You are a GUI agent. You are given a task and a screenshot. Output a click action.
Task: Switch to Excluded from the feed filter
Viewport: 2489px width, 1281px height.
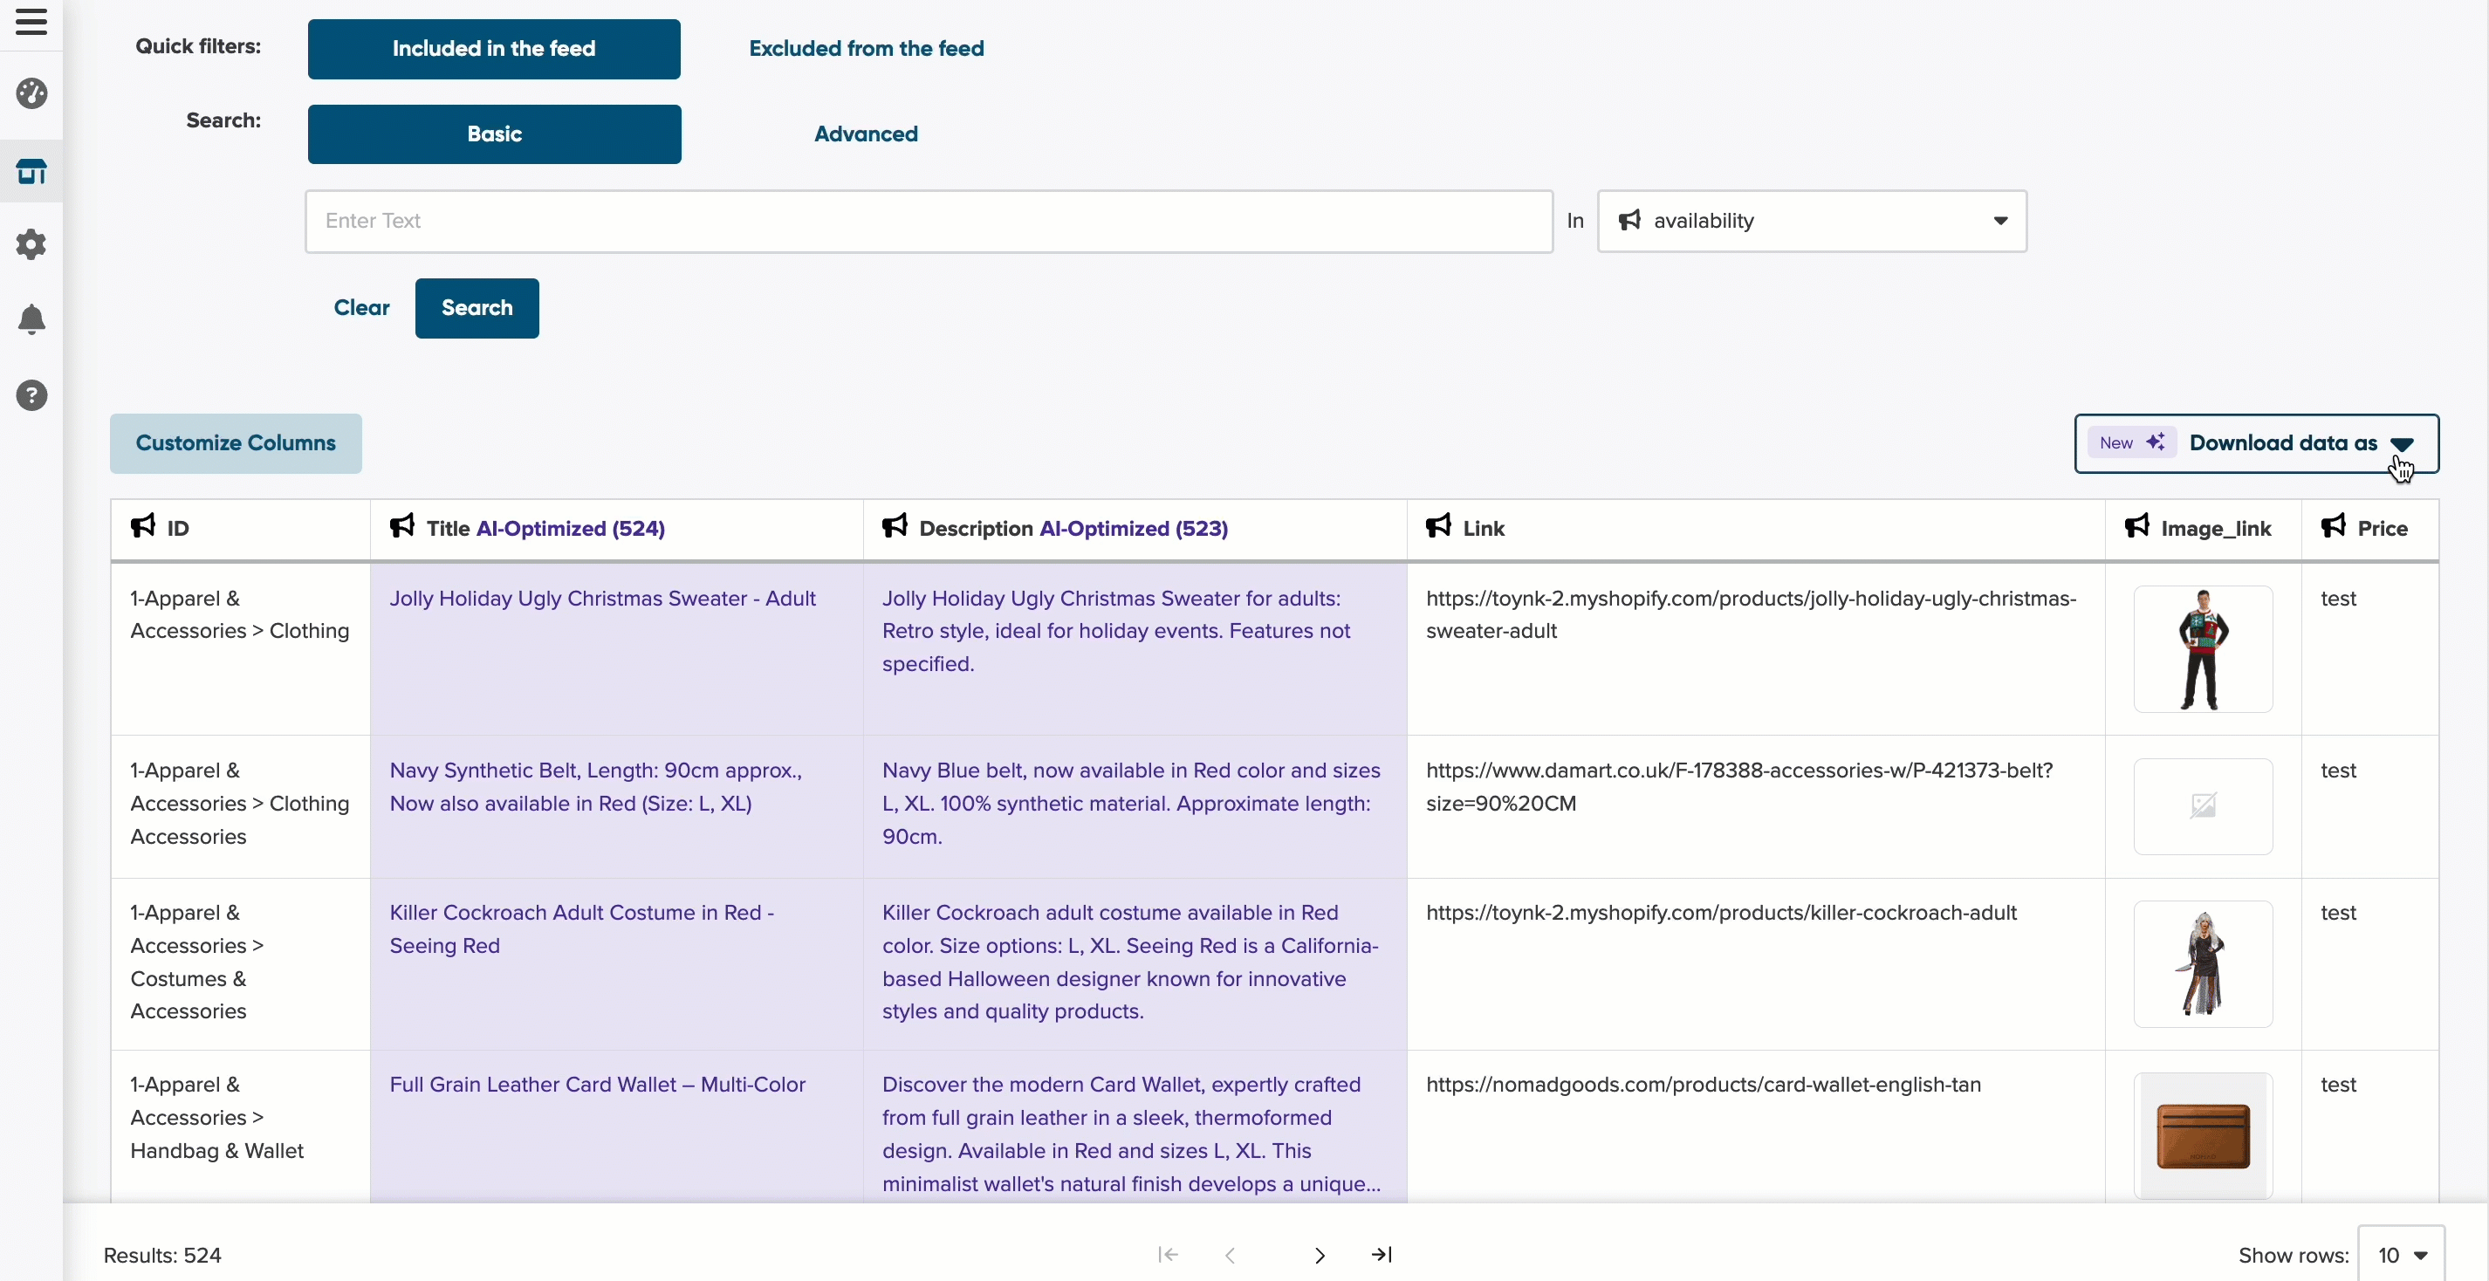point(866,49)
